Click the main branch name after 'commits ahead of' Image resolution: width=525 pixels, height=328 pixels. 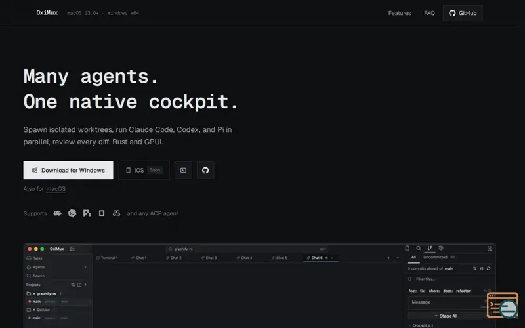[x=449, y=268]
